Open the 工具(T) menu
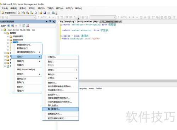The image size is (177, 130). [50, 9]
